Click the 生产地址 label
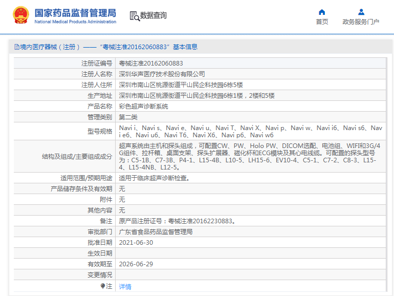Image resolution: width=394 pixels, height=296 pixels. (100, 96)
